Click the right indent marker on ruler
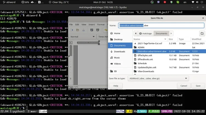This screenshot has width=206, height=115. click(99, 43)
